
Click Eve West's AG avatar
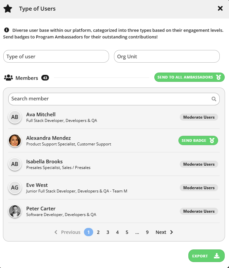click(x=15, y=188)
